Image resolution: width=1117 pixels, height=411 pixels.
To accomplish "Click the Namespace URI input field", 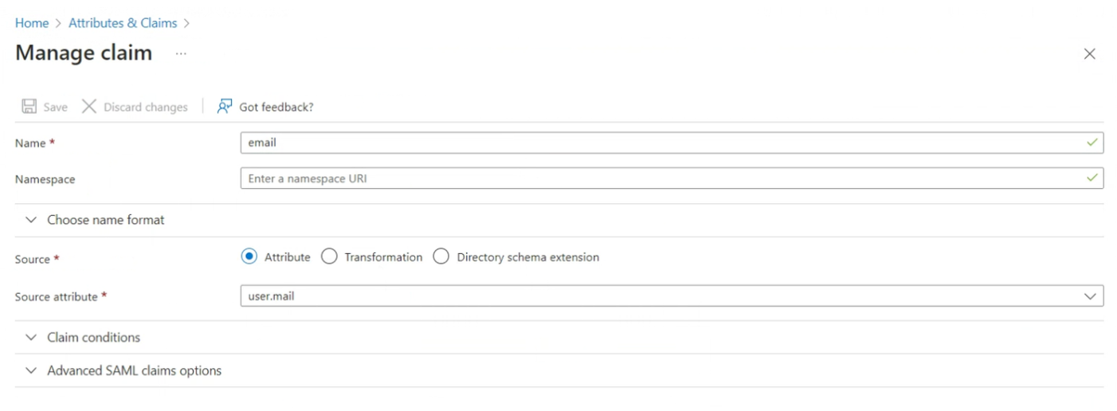I will pos(672,178).
